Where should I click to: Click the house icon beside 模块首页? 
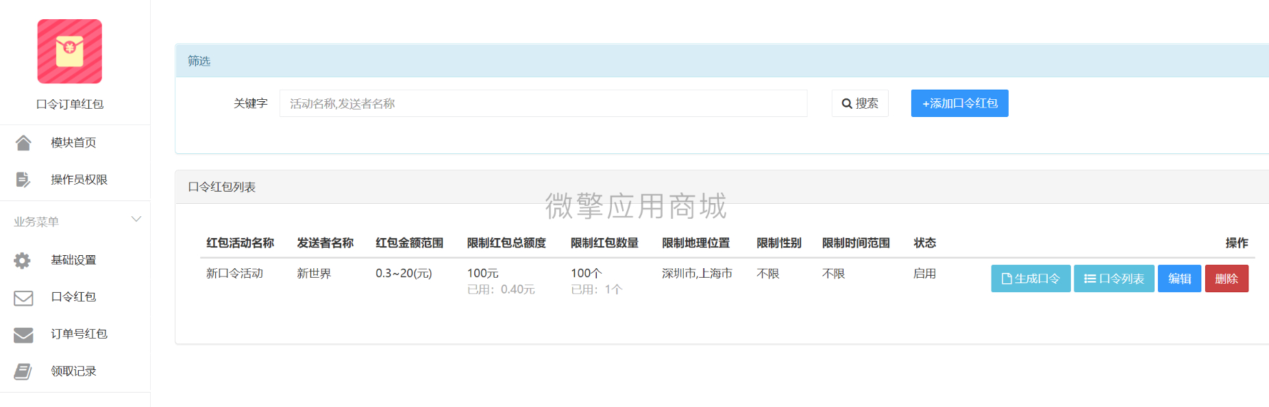click(23, 142)
